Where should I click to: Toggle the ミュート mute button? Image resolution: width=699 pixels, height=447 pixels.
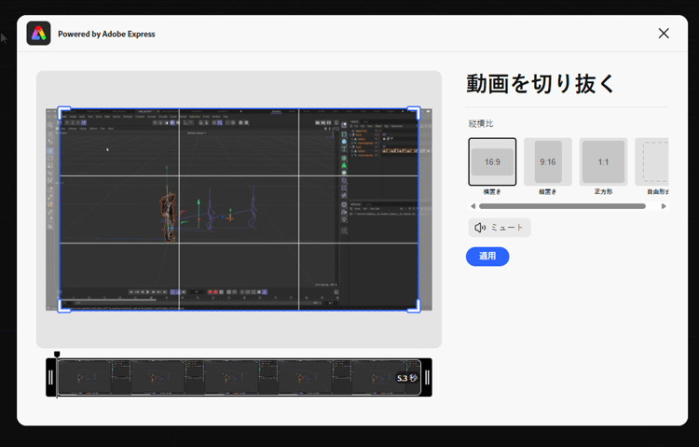[x=500, y=228]
